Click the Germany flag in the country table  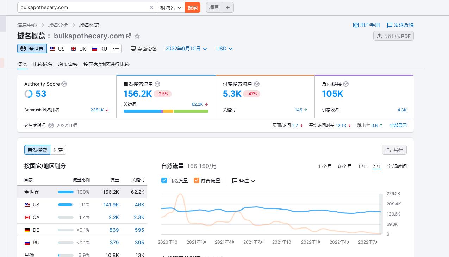tap(27, 230)
